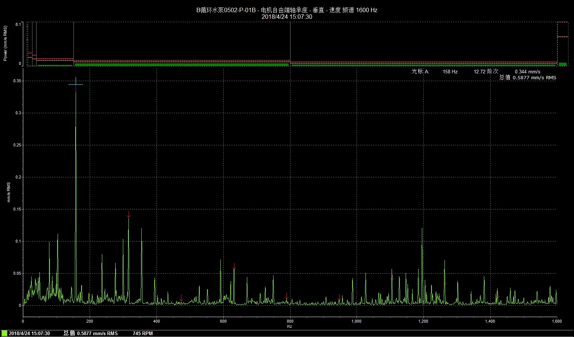Viewport: 574px width, 337px height.
Task: Click the long green power band bar ending at 800 Hz
Action: point(182,65)
